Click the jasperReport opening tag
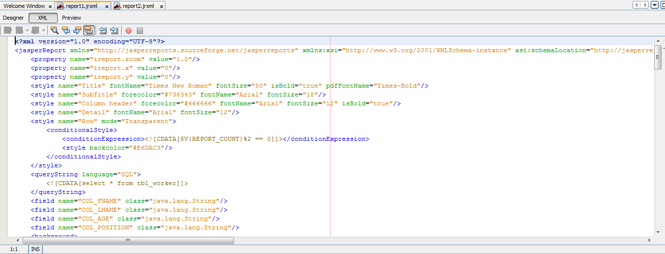Viewport: 665px width, 254px height. [x=334, y=50]
